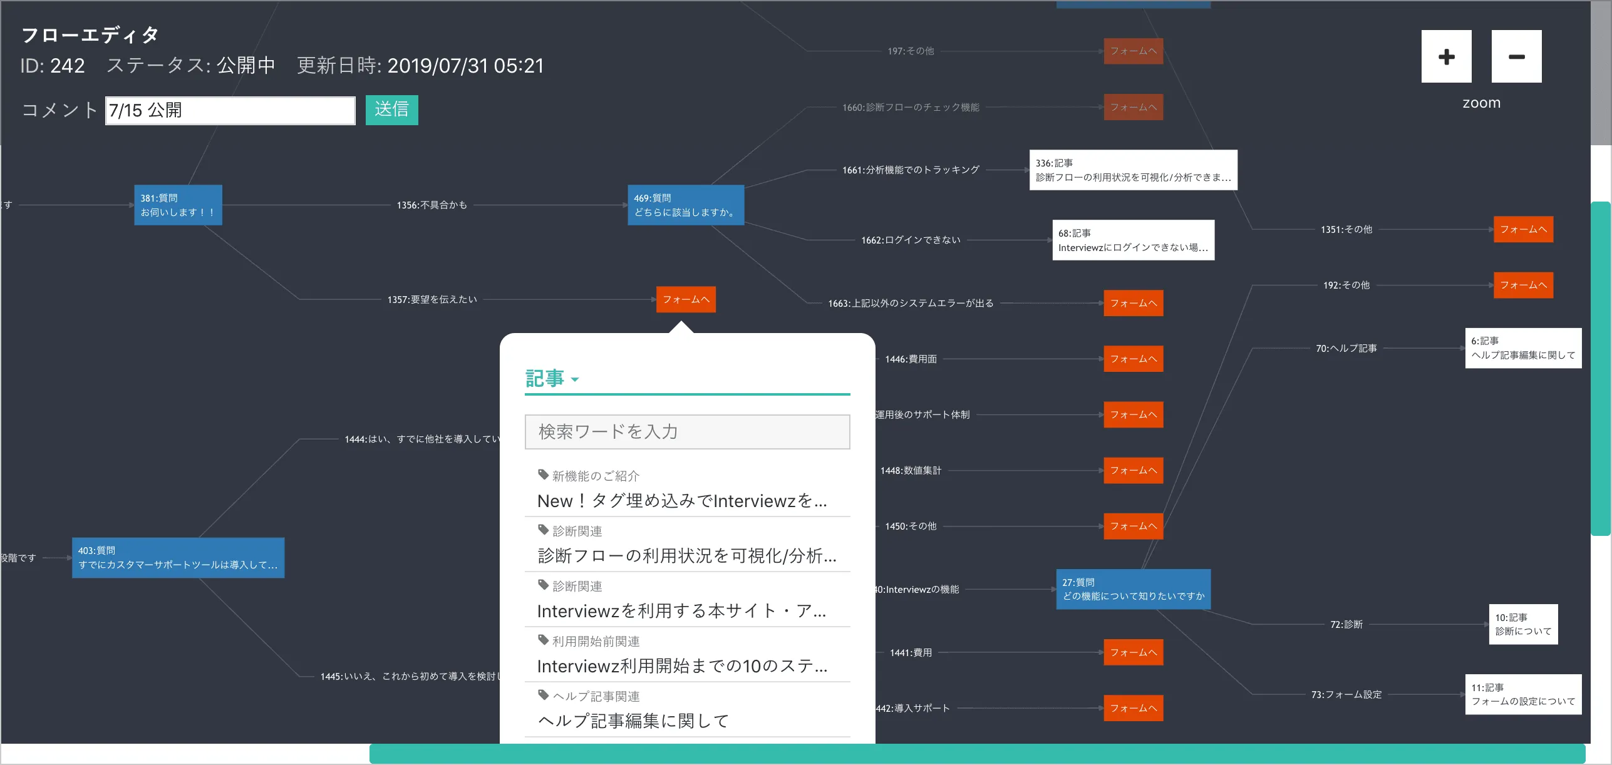Screen dimensions: 1612x765
Task: Open article node 336:記事
Action: [x=1133, y=170]
